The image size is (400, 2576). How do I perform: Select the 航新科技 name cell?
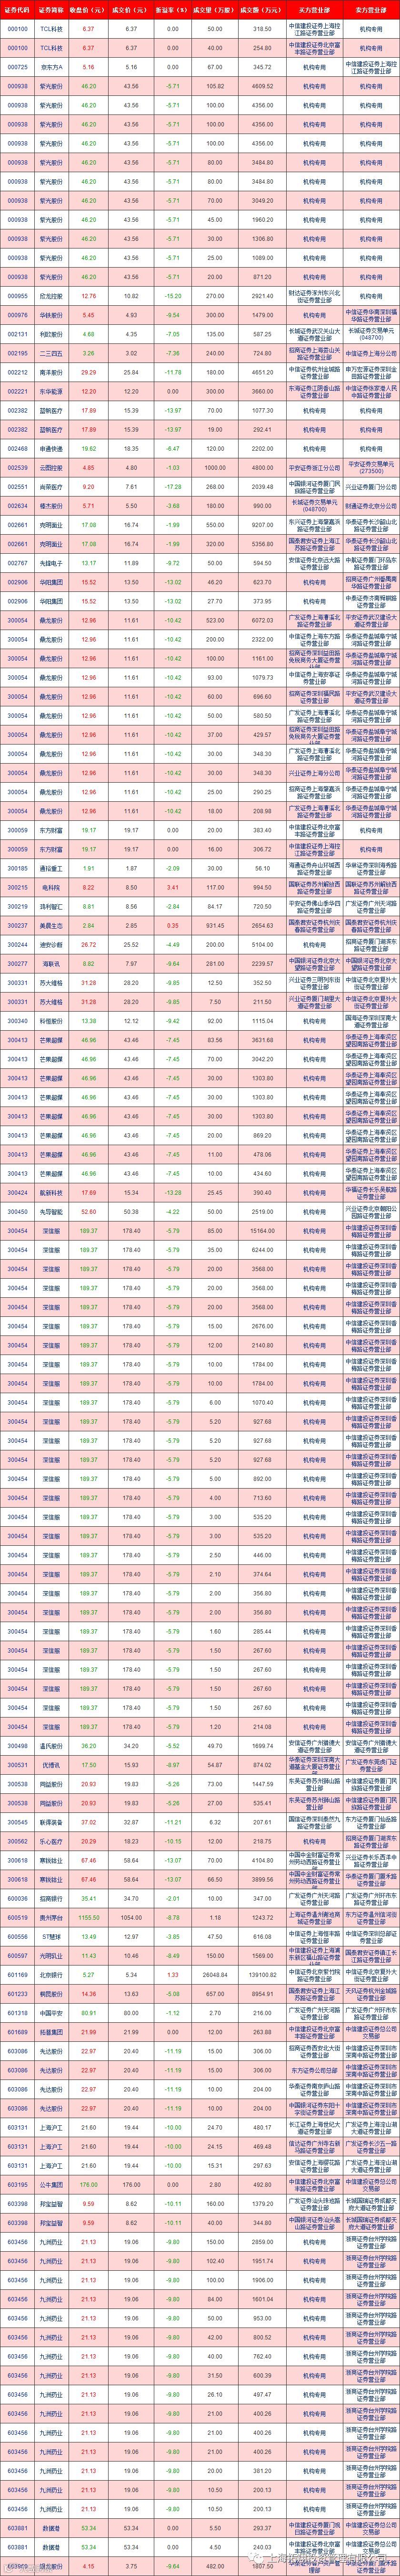tap(52, 1193)
